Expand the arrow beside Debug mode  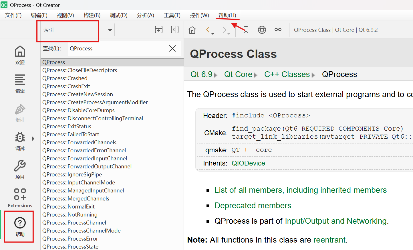33,139
